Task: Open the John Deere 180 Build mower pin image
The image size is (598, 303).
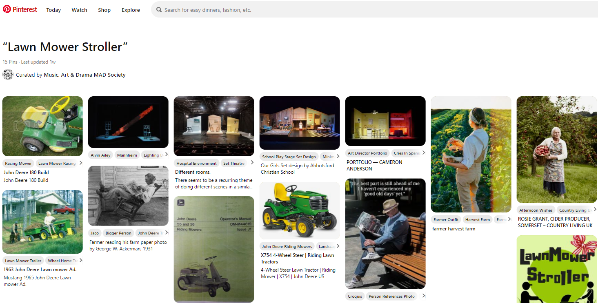Action: click(42, 126)
